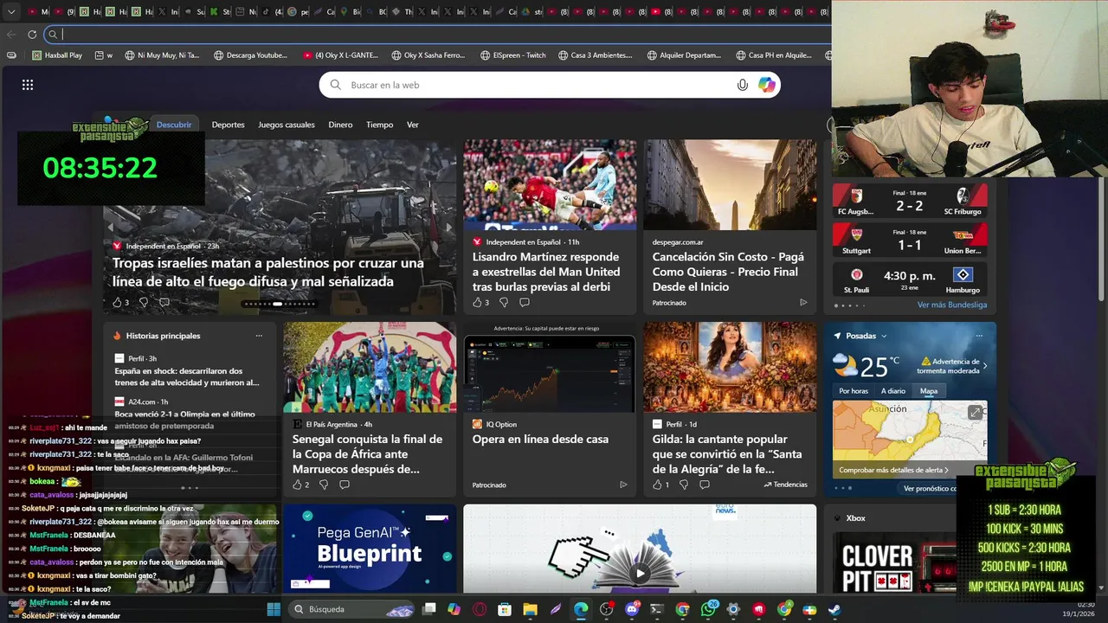Open Historias principales more options menu
Screen dimensions: 1108x623
259,336
